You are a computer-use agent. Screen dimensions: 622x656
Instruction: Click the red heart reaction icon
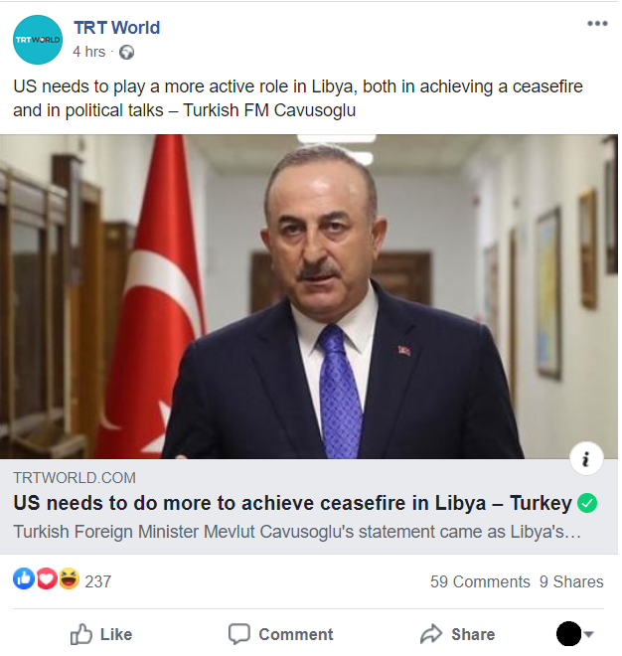47,579
